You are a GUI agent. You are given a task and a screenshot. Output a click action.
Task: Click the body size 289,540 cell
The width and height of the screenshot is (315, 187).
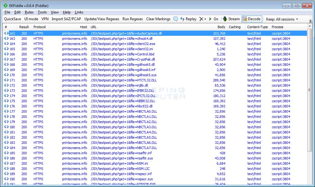tap(219, 80)
